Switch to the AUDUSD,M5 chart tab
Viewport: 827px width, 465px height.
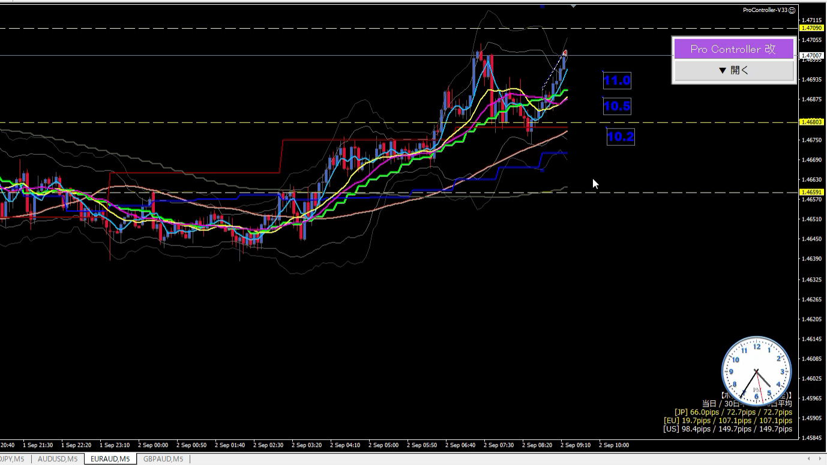tap(58, 459)
